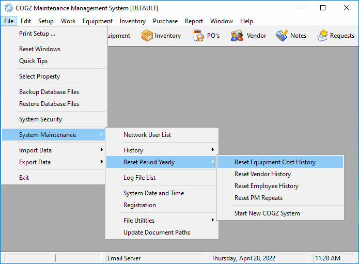Choose Print Setup from File menu
The height and width of the screenshot is (264, 359).
[x=54, y=34]
